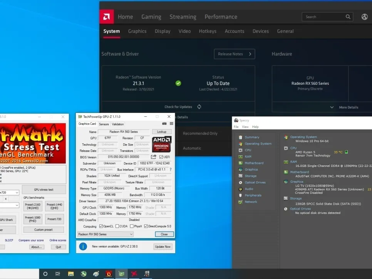The image size is (372, 279).
Task: Open the Validation tab in GPU-Z
Action: coord(118,124)
